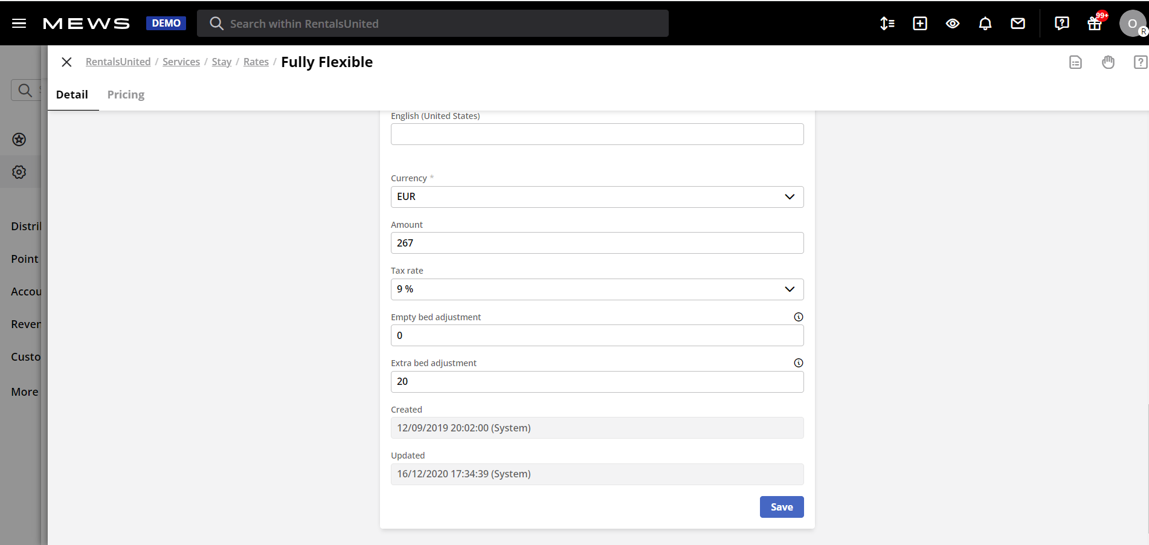The image size is (1149, 545).
Task: Select the Detail tab
Action: tap(72, 95)
